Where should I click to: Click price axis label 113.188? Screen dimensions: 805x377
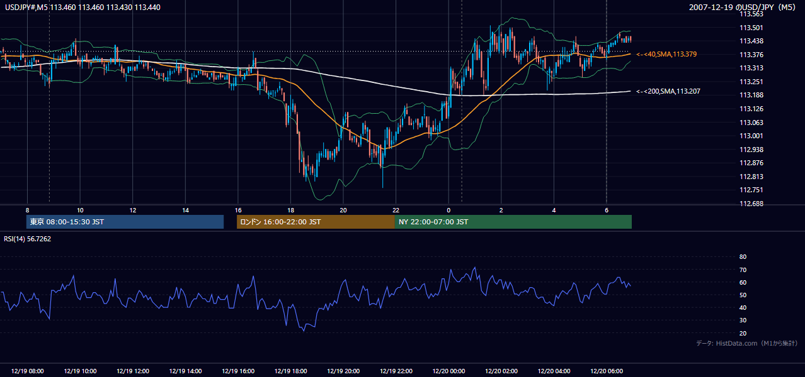tap(751, 95)
